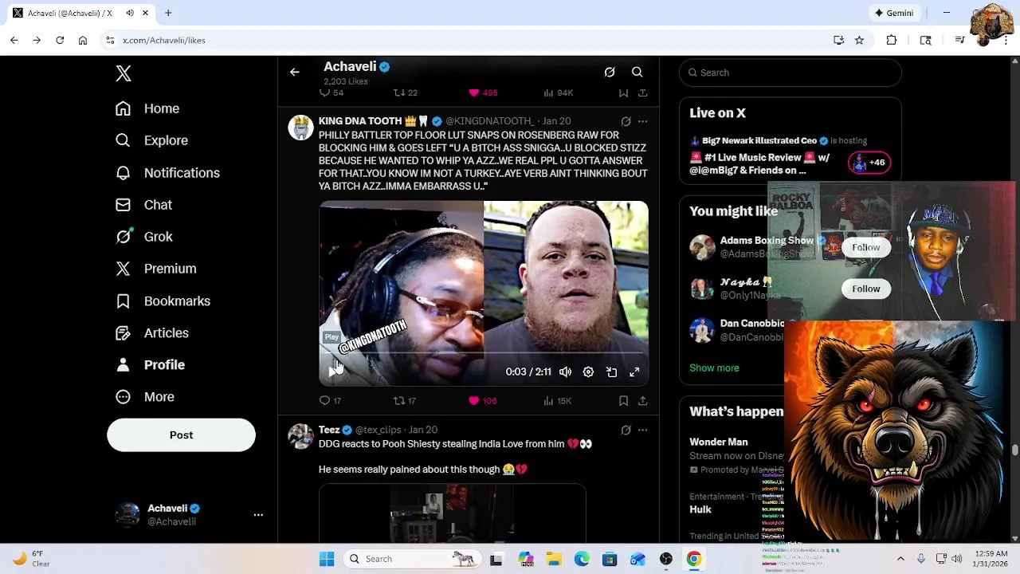
Task: View site information icon in address bar
Action: pyautogui.click(x=111, y=40)
